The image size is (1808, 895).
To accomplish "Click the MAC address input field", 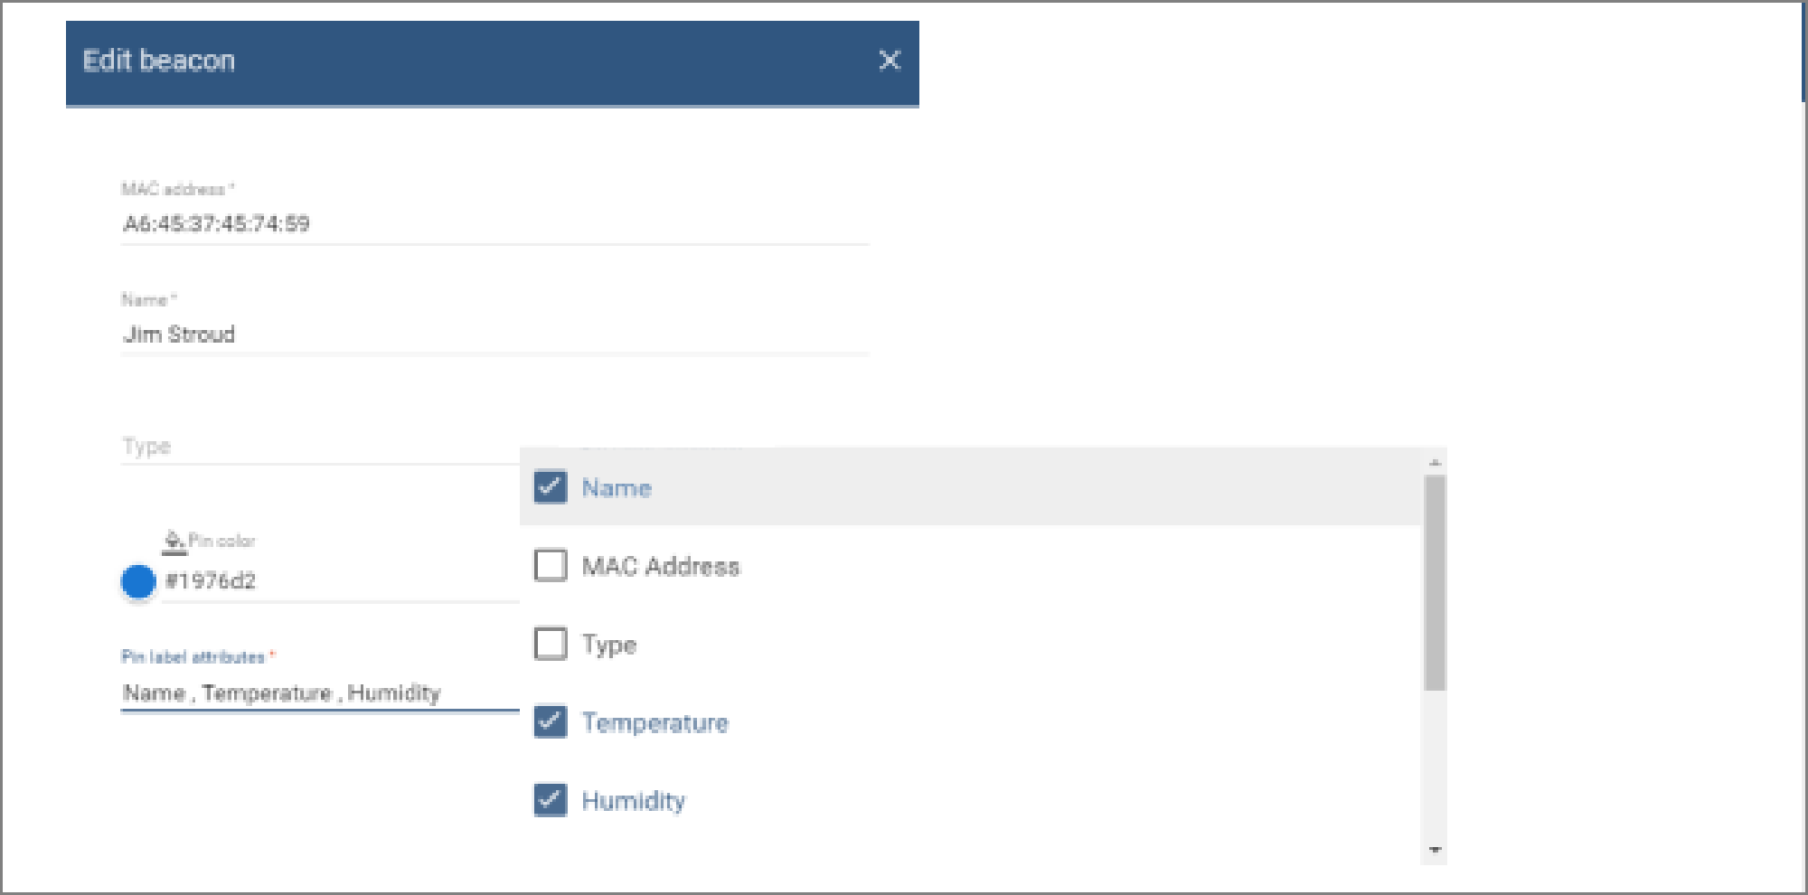I will (494, 223).
